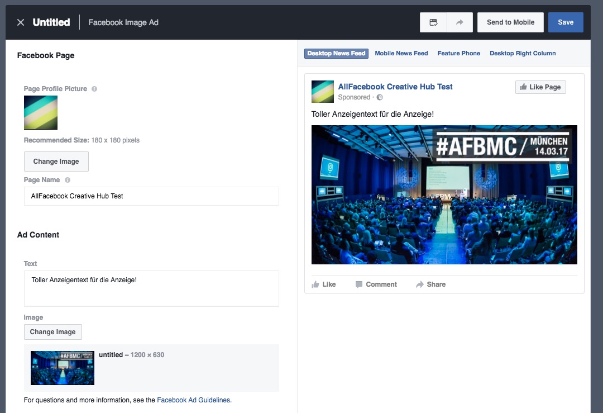Viewport: 603px width, 413px height.
Task: Switch to Mobile News Feed preview
Action: click(x=401, y=54)
